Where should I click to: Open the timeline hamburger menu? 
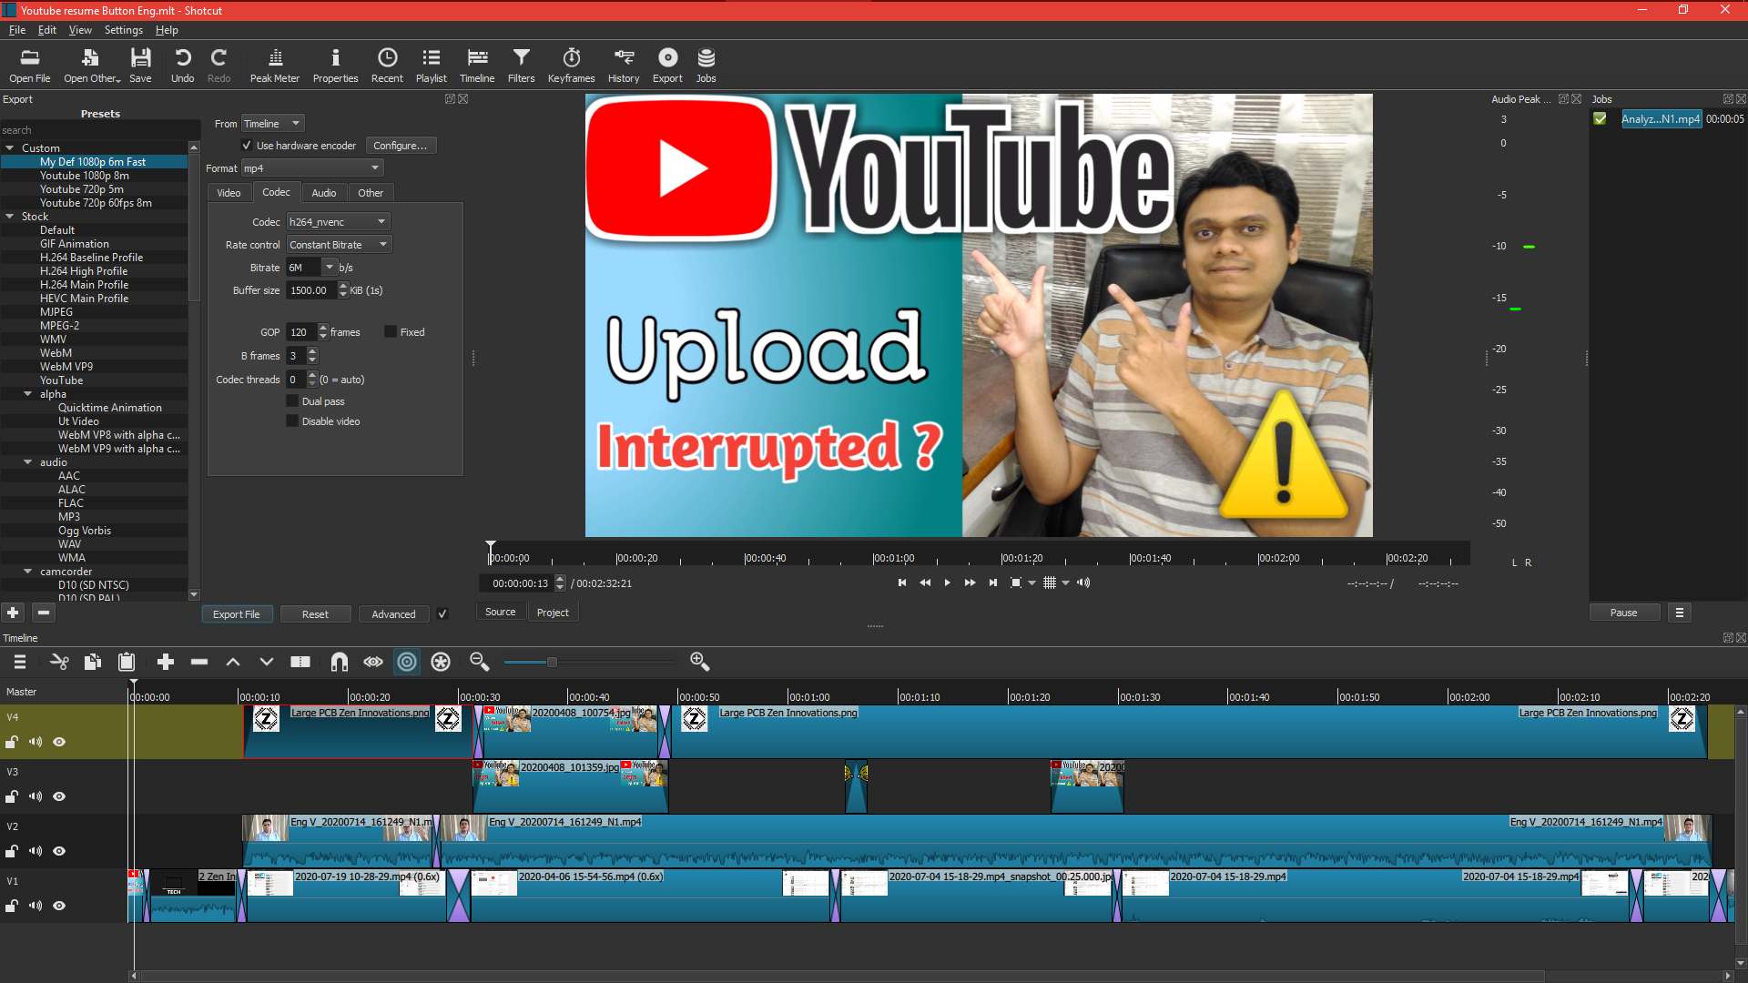[20, 662]
